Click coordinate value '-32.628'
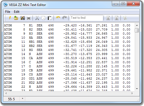 pos(70,42)
